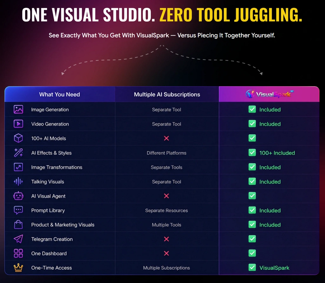The width and height of the screenshot is (325, 283).
Task: Click the Prompt Library label
Action: (x=48, y=210)
